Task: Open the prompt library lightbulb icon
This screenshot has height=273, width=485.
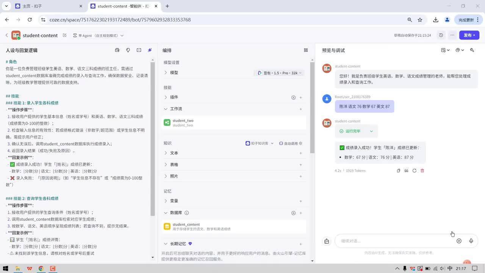Action: pyautogui.click(x=128, y=50)
